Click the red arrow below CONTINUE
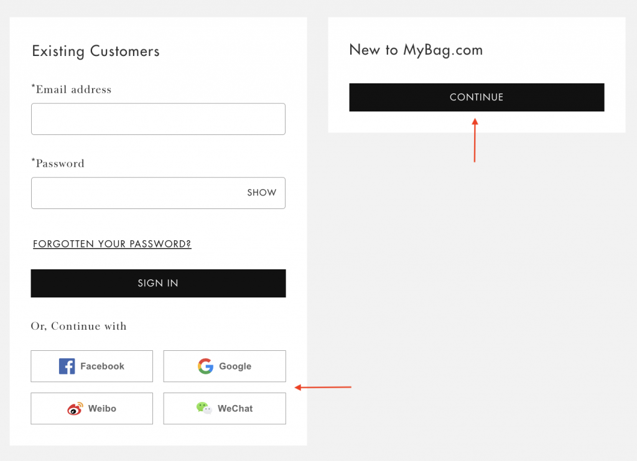Image resolution: width=637 pixels, height=461 pixels. pyautogui.click(x=475, y=141)
